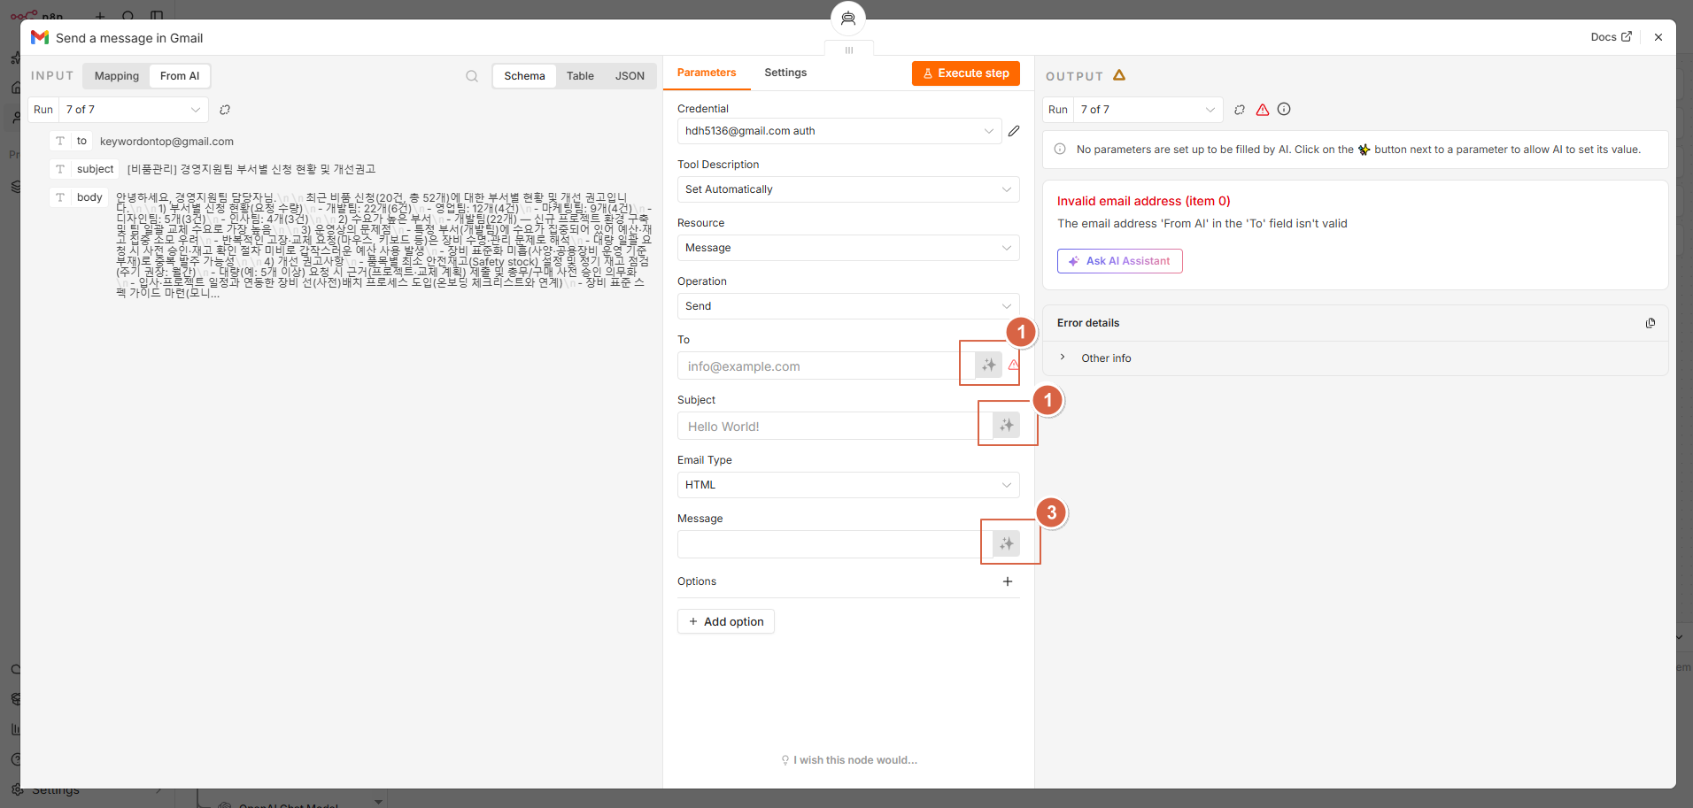Open the output Run 7 of 7 dropdown

1148,110
